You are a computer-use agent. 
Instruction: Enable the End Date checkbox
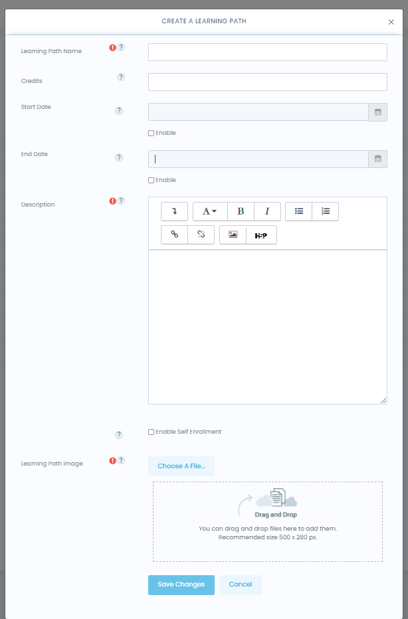[x=151, y=181]
